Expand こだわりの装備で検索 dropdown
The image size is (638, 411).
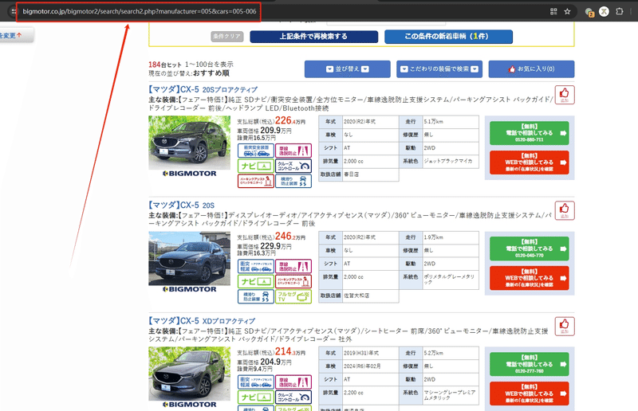pyautogui.click(x=439, y=69)
